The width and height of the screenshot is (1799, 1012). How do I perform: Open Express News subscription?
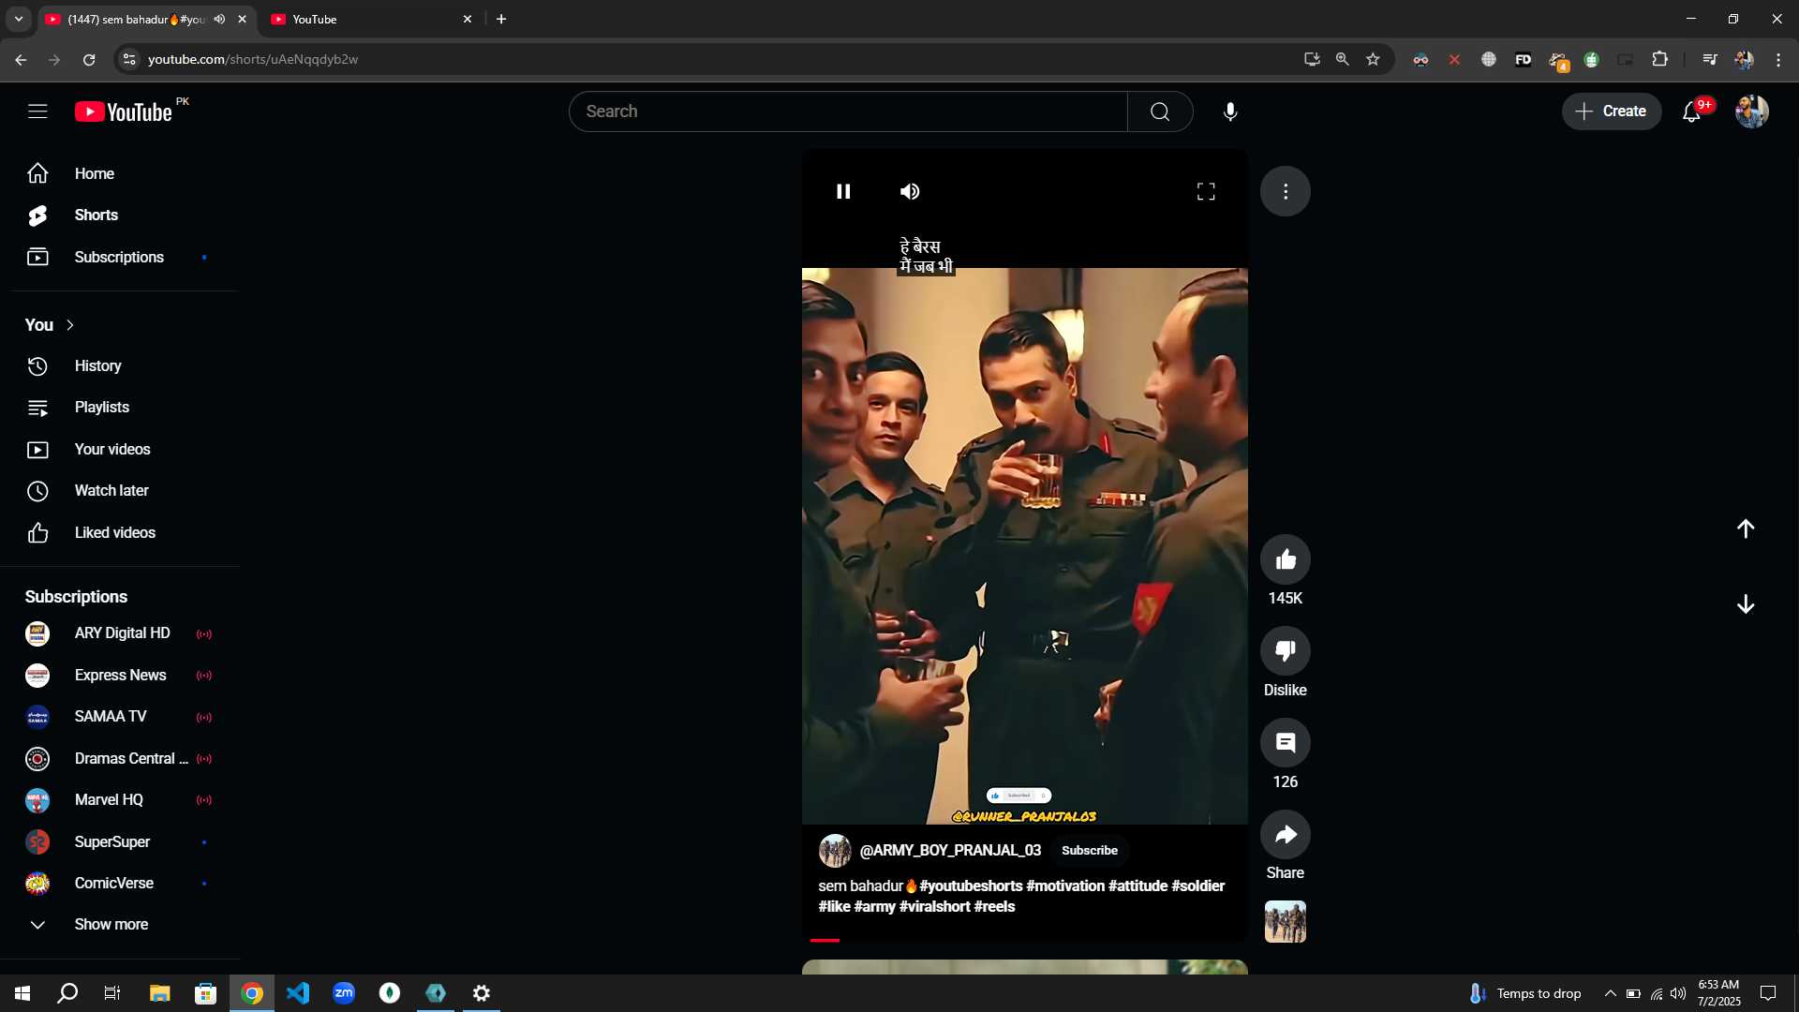tap(120, 676)
